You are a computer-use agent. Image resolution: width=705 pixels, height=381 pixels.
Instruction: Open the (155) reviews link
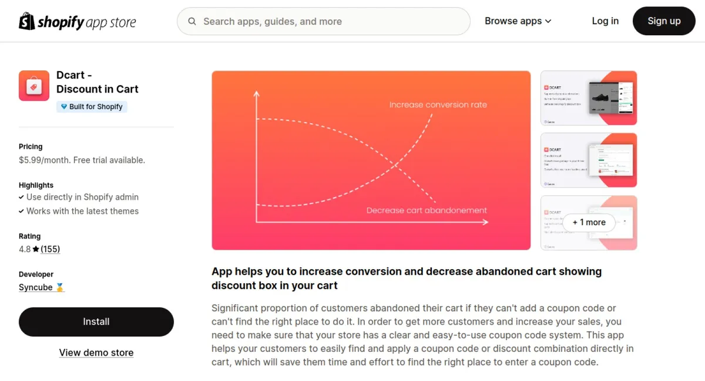pyautogui.click(x=50, y=249)
